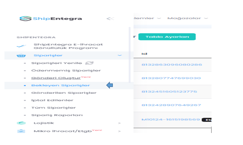The width and height of the screenshot is (243, 145).
Task: Open Ödenmemiş Siparişler
Action: [66, 70]
